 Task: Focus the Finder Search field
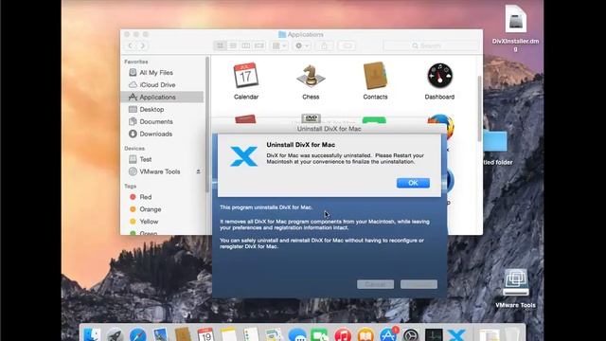(431, 45)
